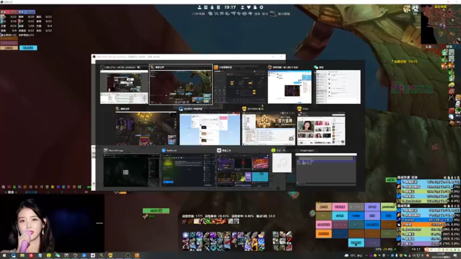The height and width of the screenshot is (259, 461).
Task: Open the yellow mask icon on the taskbar
Action: [110, 256]
